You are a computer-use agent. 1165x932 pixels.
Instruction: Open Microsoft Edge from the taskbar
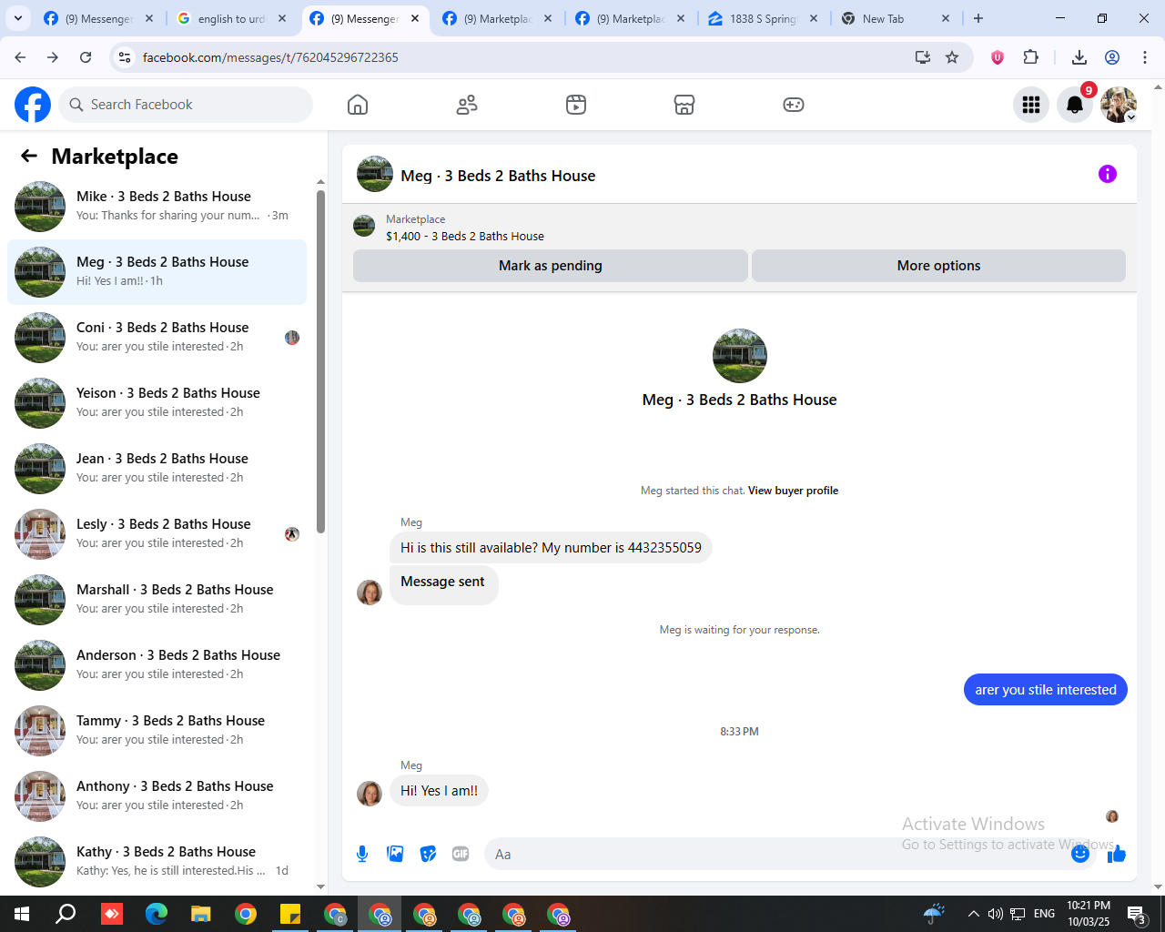pyautogui.click(x=157, y=914)
